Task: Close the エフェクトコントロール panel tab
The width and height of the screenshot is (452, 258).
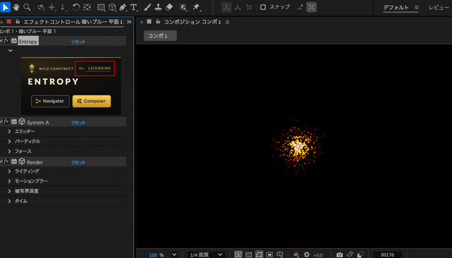Action: pos(1,22)
